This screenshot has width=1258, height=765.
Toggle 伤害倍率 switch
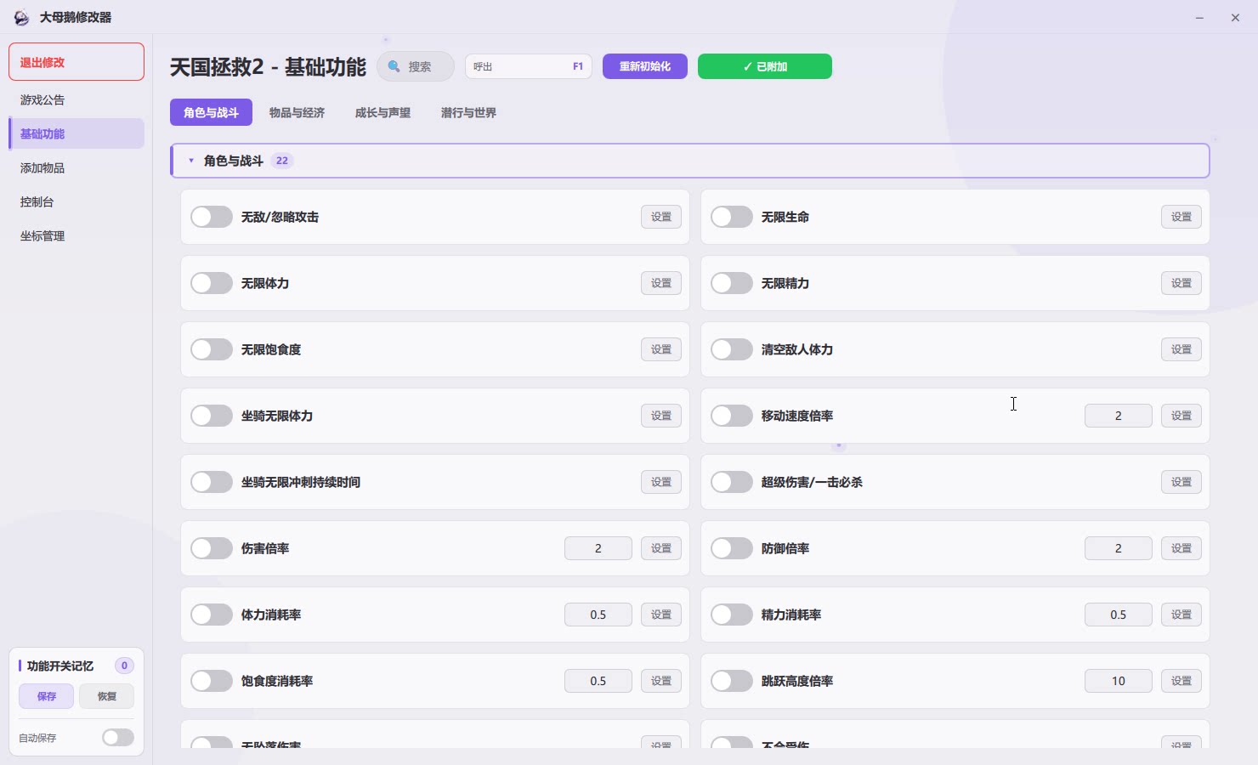(x=212, y=548)
